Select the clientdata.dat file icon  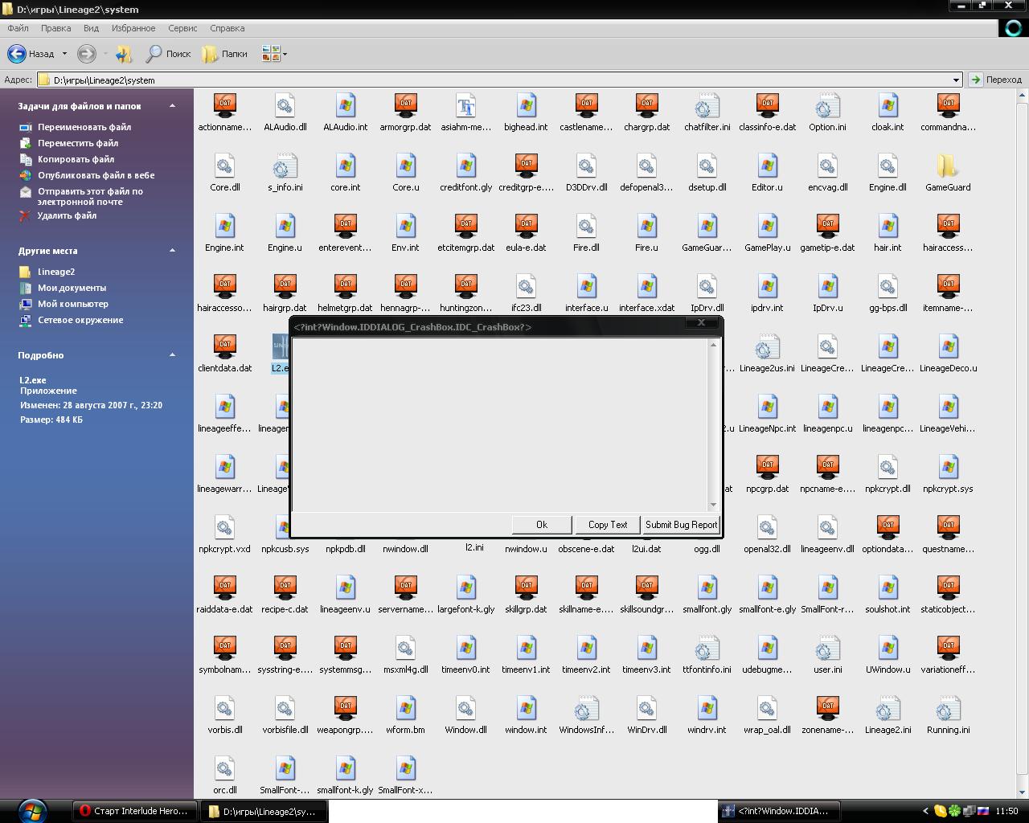click(x=224, y=346)
